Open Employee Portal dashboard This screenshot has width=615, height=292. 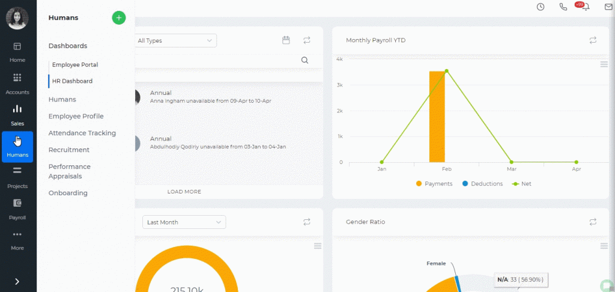tap(75, 65)
